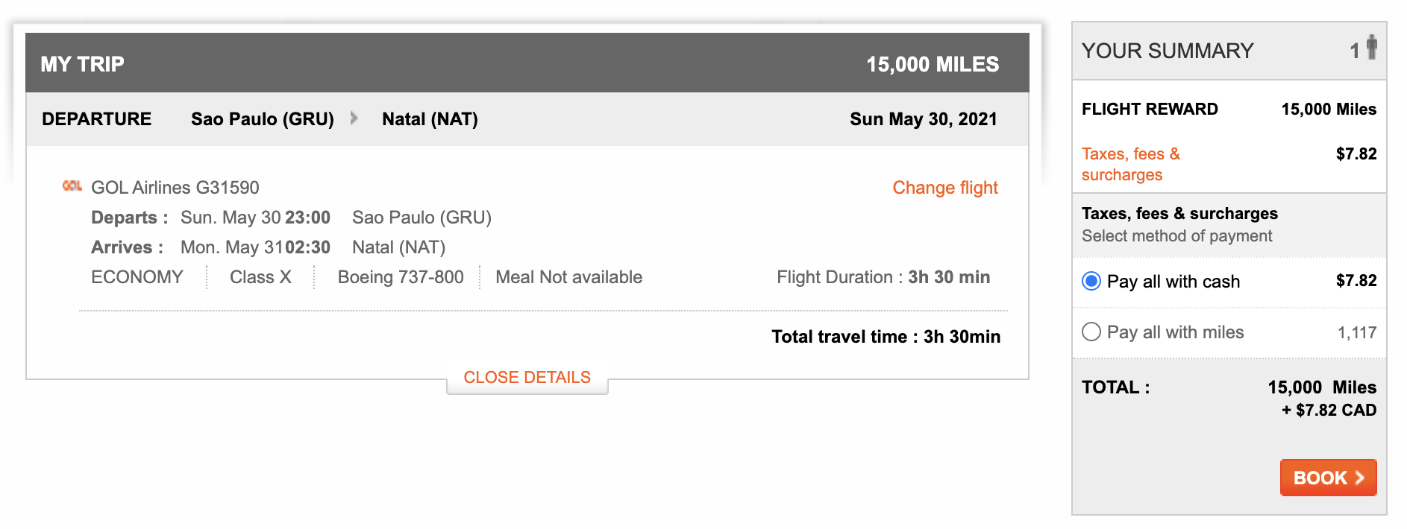
Task: Click the Boeing 737-800 aircraft text
Action: (x=401, y=277)
